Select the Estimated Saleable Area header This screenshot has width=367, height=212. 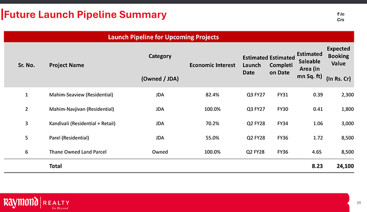pyautogui.click(x=310, y=65)
